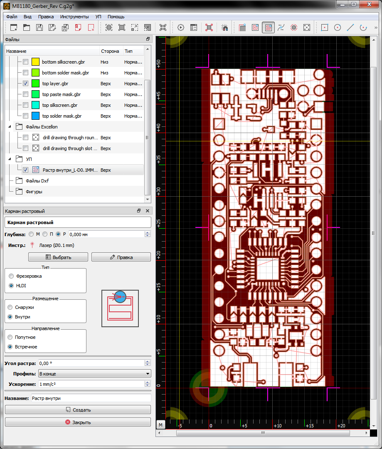Uncheck the top layer.gbr checkbox
Image resolution: width=382 pixels, height=449 pixels.
pos(25,84)
